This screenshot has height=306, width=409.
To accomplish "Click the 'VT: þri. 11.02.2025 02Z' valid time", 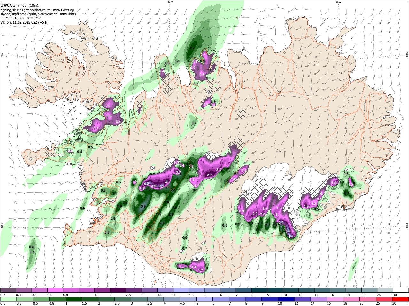I will [x=19, y=22].
